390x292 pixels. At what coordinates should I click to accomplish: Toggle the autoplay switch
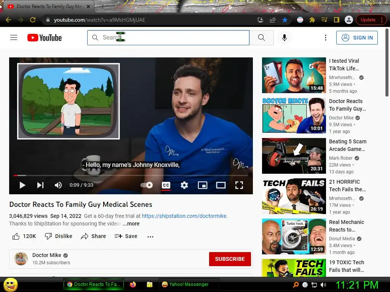(147, 185)
